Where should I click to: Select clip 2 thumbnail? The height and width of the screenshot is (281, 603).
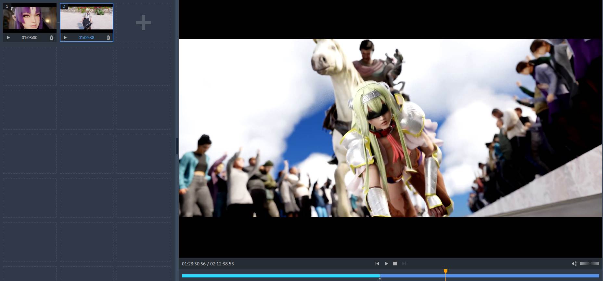[x=86, y=18]
